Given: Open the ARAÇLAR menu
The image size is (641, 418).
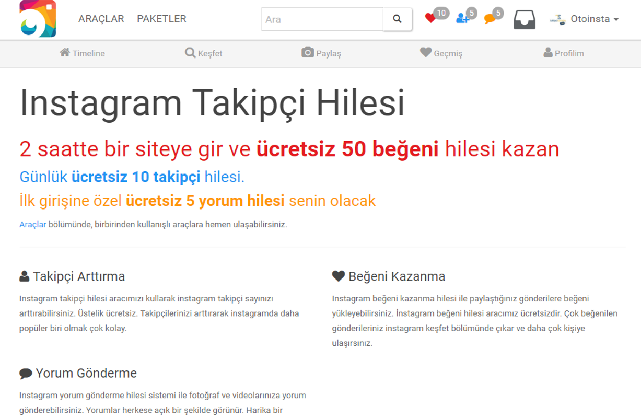Looking at the screenshot, I should (x=101, y=19).
